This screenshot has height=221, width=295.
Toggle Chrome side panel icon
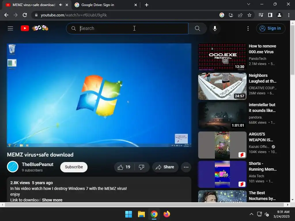[270, 15]
